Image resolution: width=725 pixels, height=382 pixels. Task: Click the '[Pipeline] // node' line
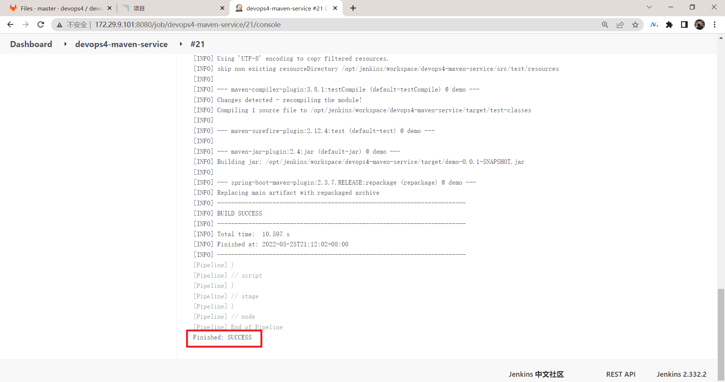point(224,316)
